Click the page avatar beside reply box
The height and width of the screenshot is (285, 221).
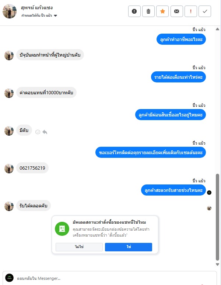pos(10,278)
